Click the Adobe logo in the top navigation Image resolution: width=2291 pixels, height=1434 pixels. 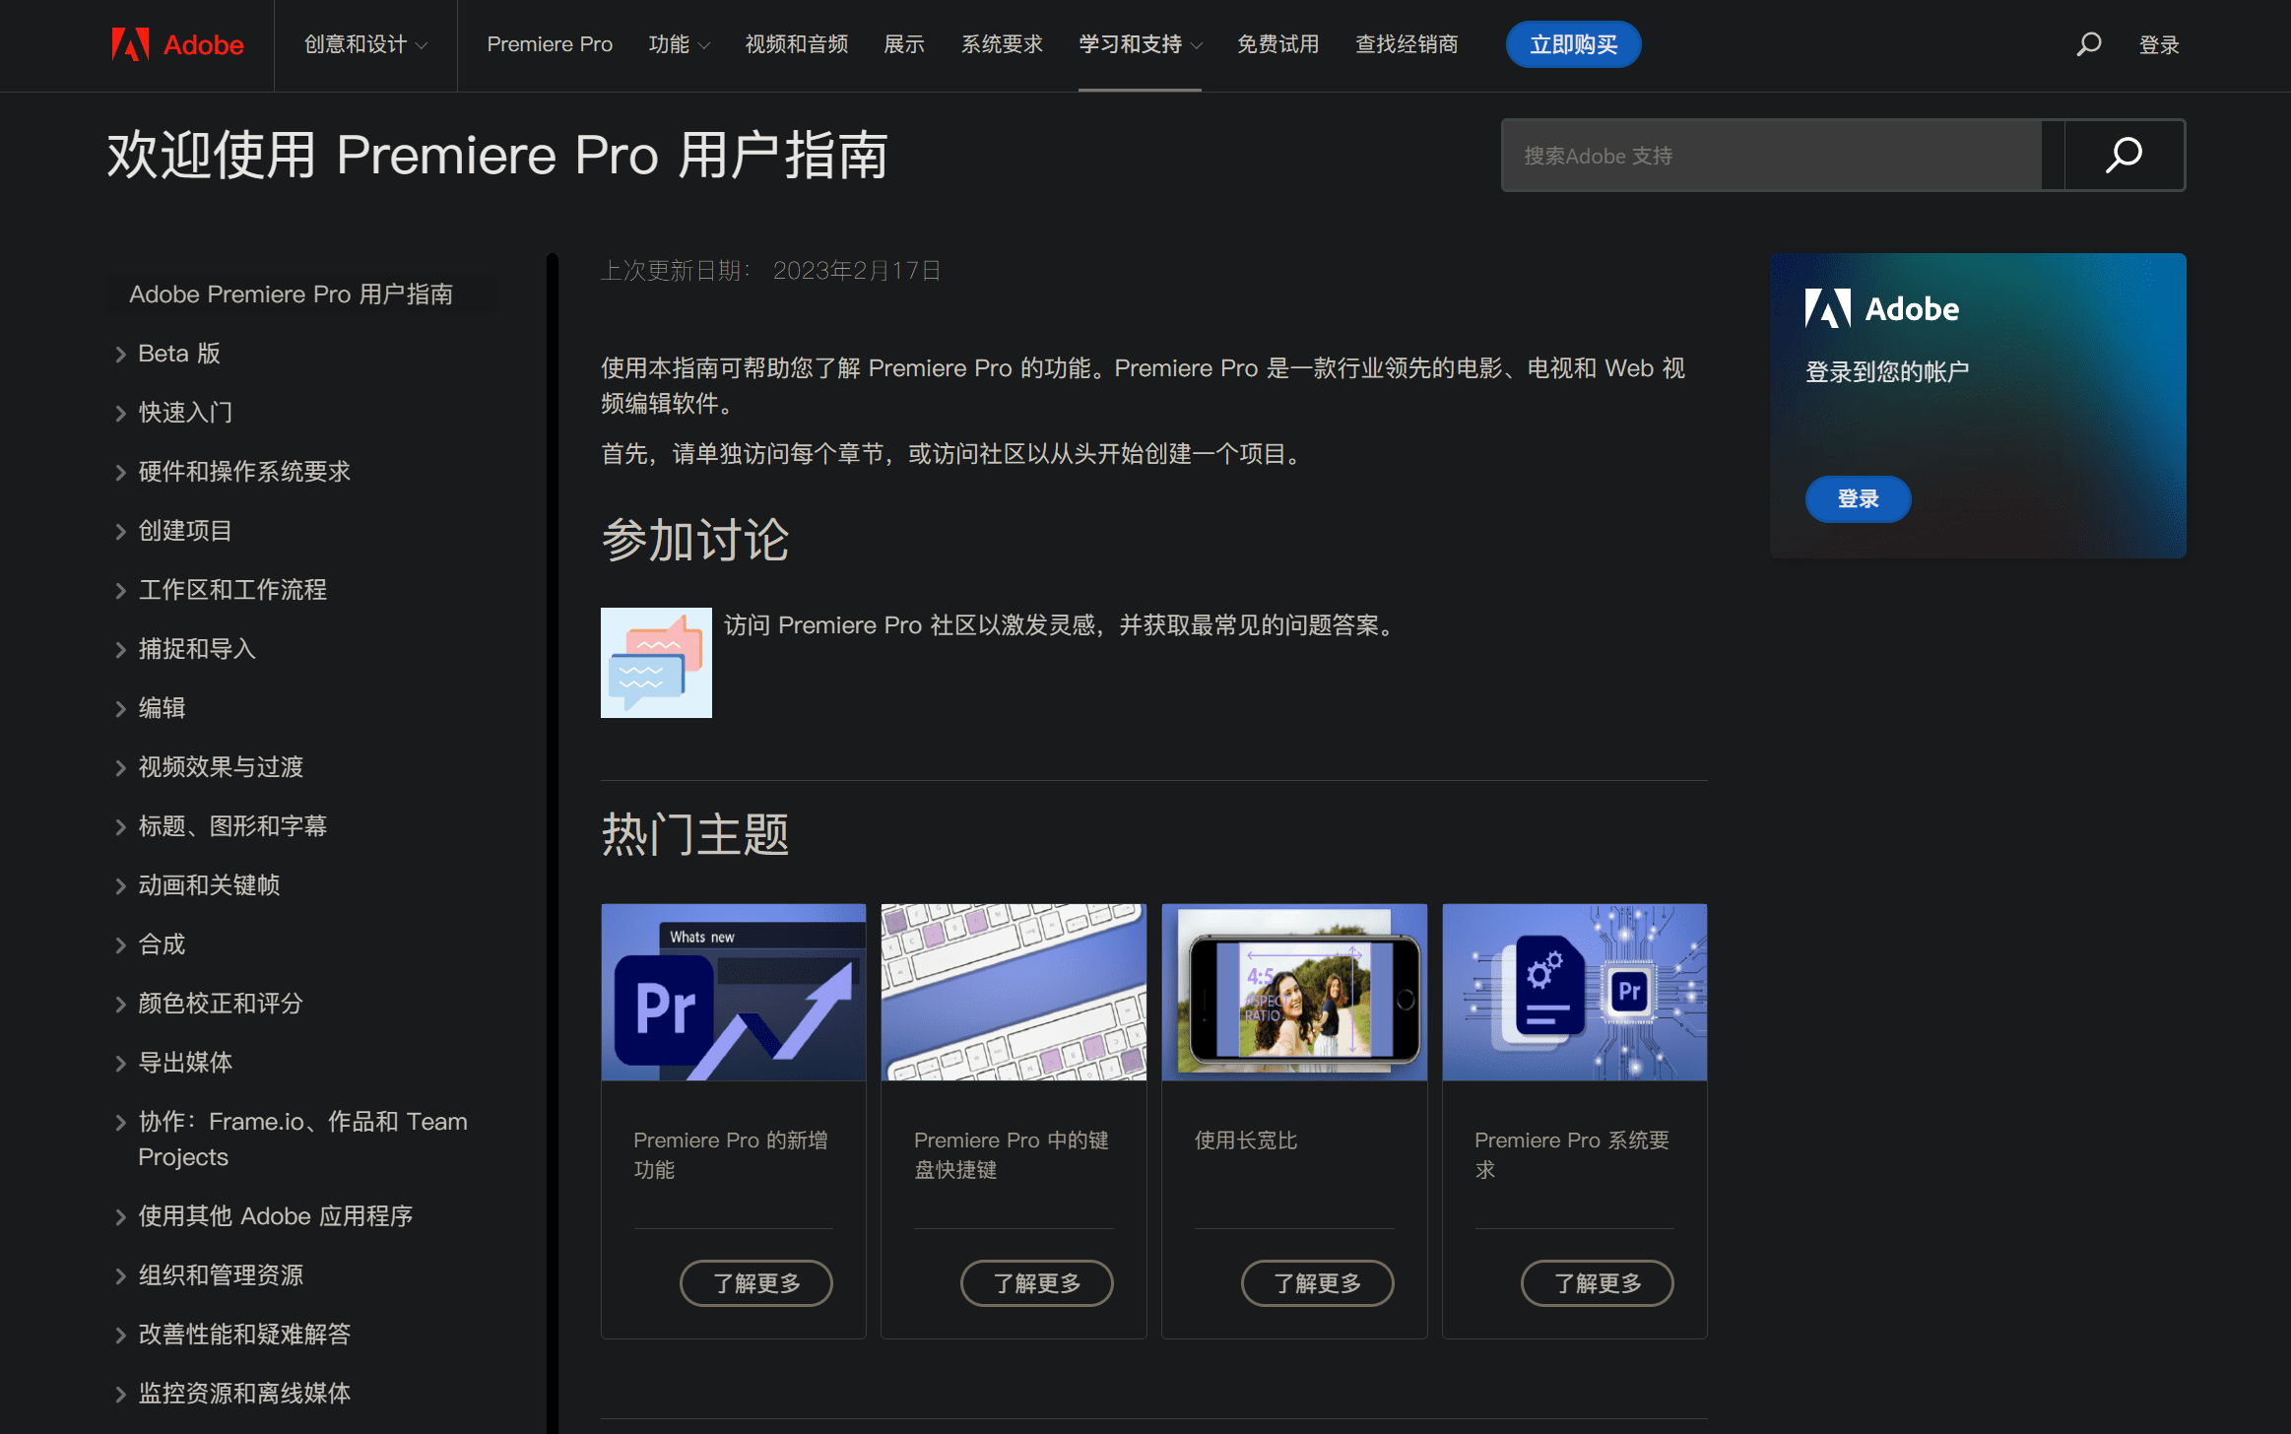177,44
